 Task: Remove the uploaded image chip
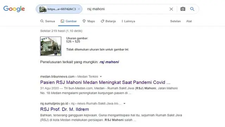coord(79,9)
